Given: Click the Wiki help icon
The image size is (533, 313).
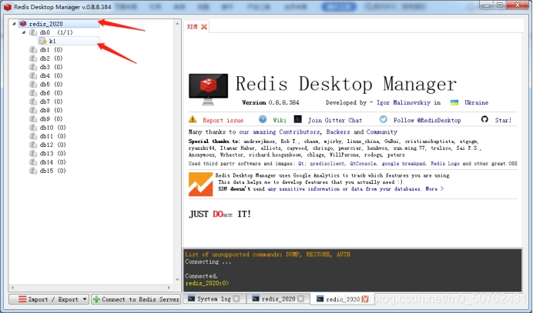Looking at the screenshot, I should [263, 119].
